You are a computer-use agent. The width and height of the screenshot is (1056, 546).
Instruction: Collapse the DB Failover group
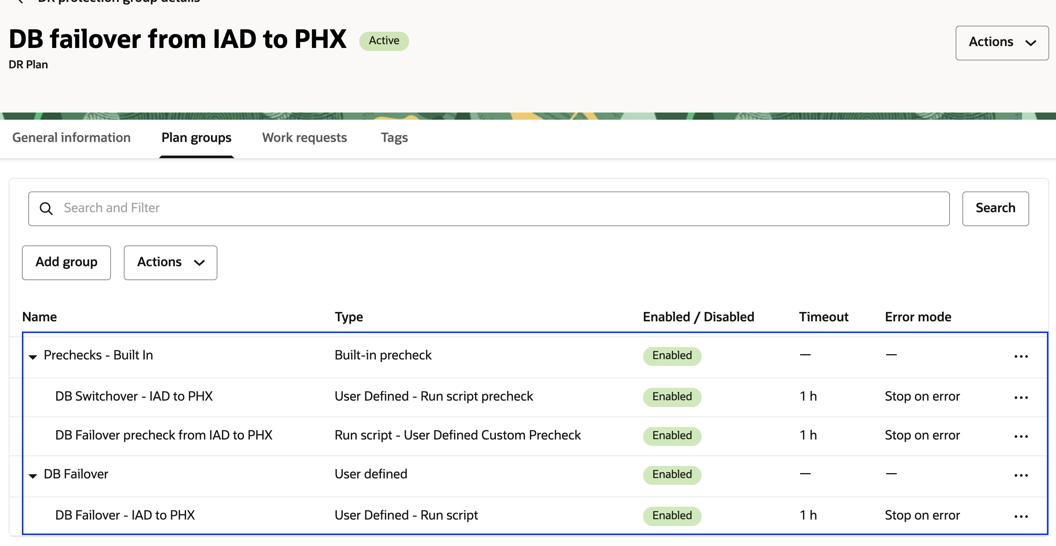pos(33,476)
